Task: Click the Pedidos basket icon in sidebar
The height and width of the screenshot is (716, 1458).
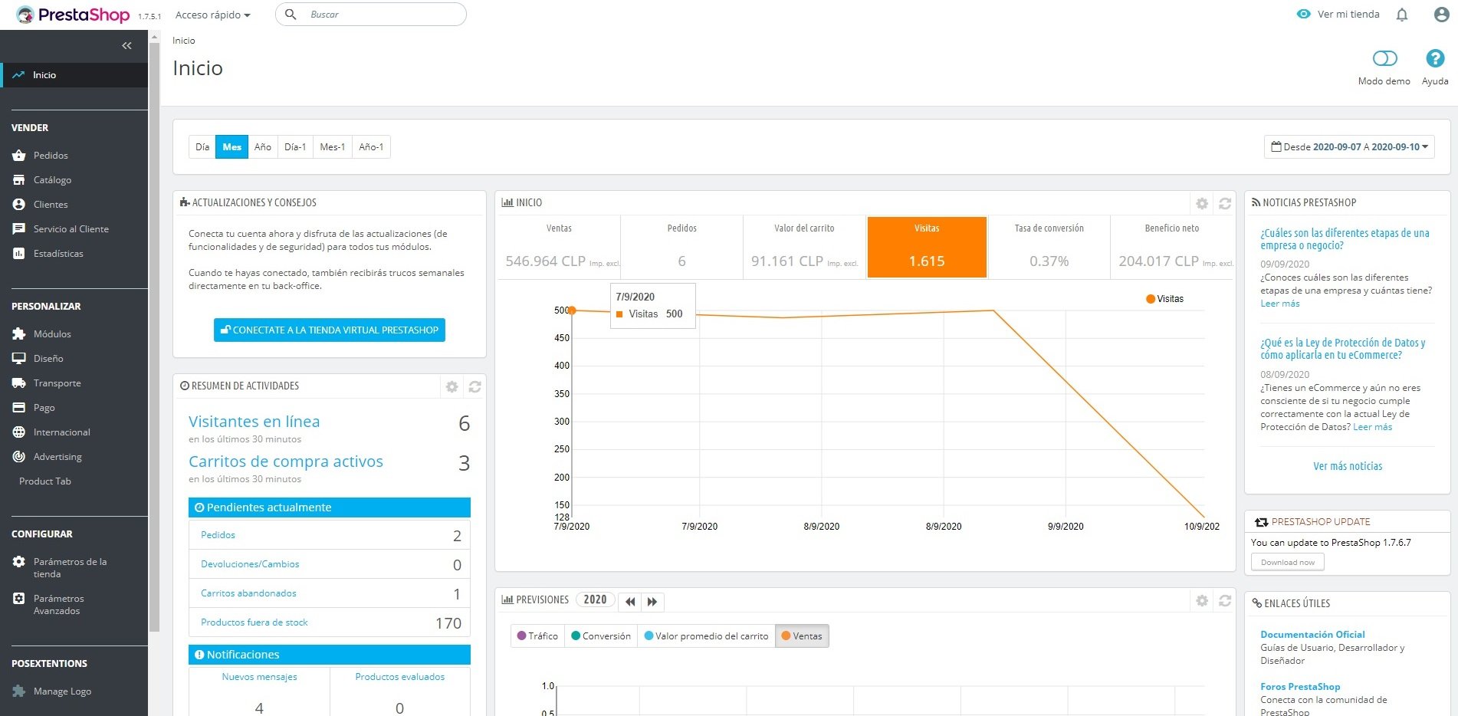Action: [19, 156]
